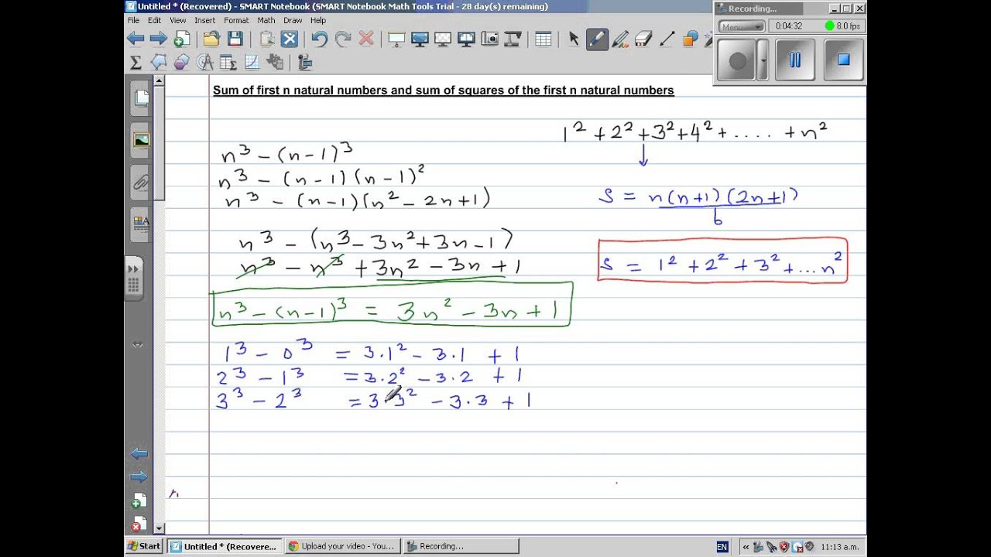Select the Creative Pen tool

620,39
